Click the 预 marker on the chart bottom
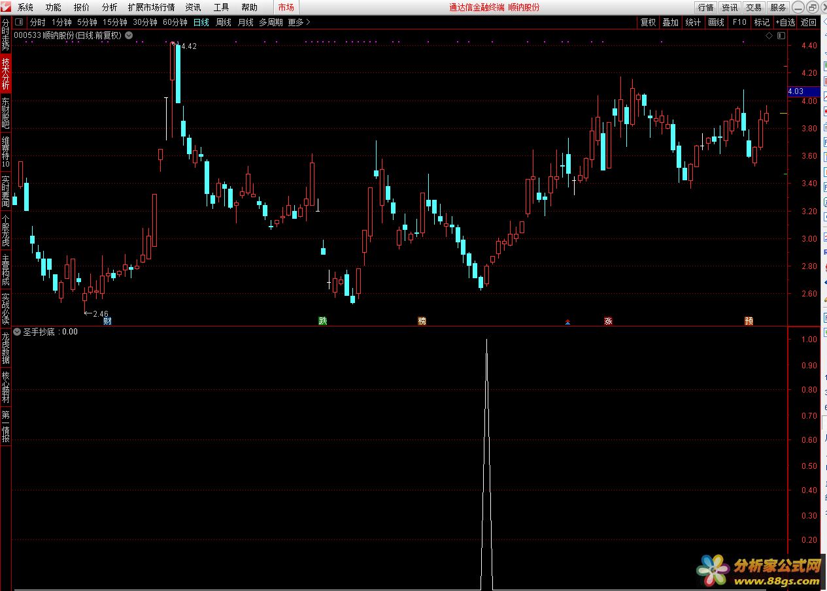This screenshot has width=827, height=591. click(x=749, y=321)
